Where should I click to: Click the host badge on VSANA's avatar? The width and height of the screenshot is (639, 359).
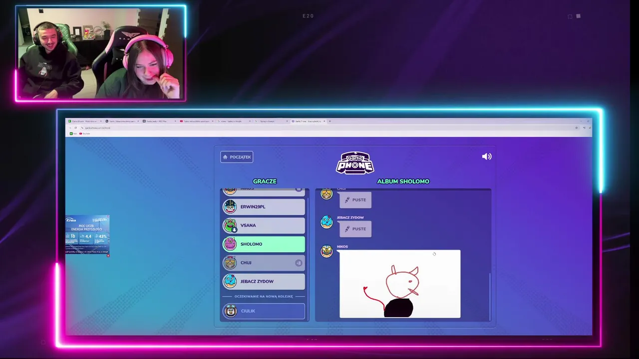234,230
